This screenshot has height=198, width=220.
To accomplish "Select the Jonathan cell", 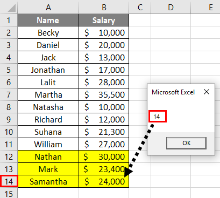I will tap(48, 70).
